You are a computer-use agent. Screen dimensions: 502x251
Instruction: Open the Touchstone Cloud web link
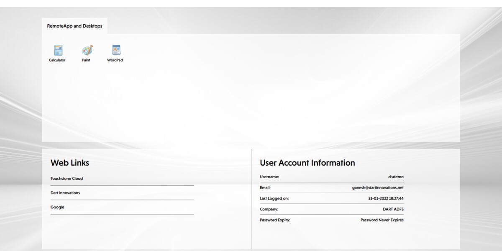67,179
